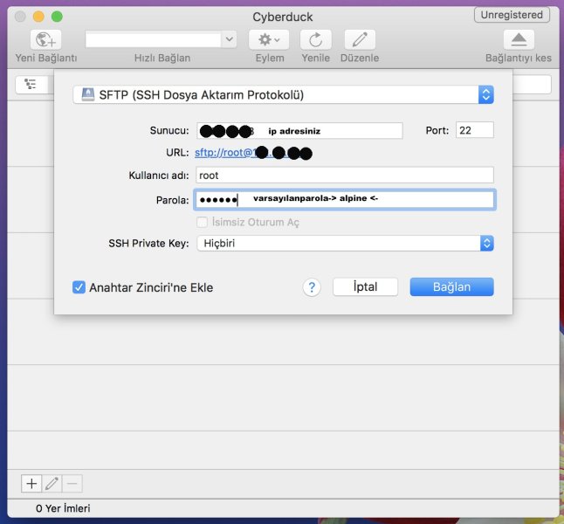Screen dimensions: 564x524
Task: Click the Sunucu server address field
Action: pyautogui.click(x=299, y=131)
